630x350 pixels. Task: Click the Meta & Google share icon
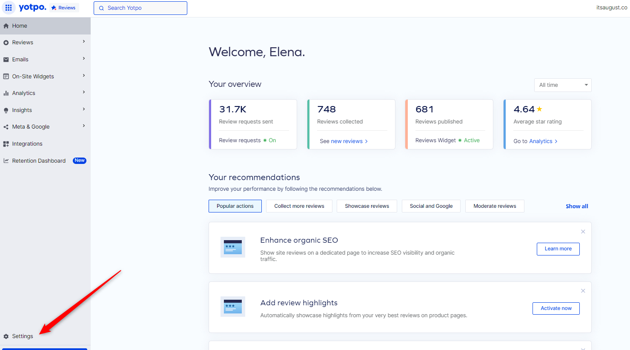[6, 127]
